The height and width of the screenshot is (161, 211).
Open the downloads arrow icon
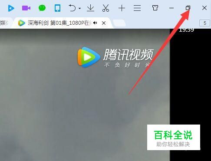coord(90,8)
